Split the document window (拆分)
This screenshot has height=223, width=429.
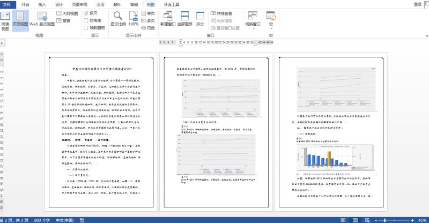200,18
